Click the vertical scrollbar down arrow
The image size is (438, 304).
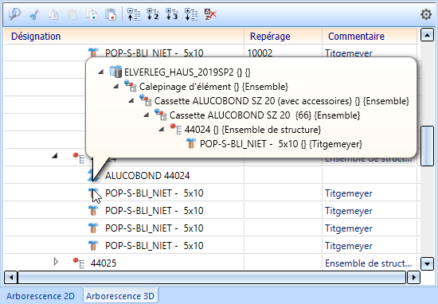click(x=427, y=263)
